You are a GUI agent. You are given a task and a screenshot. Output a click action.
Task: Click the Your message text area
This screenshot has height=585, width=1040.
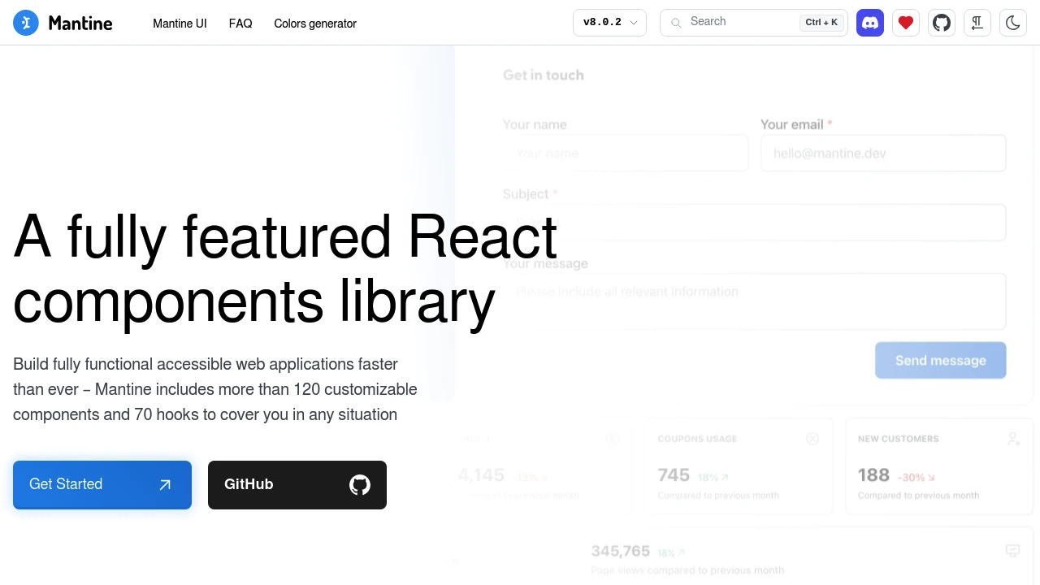754,301
